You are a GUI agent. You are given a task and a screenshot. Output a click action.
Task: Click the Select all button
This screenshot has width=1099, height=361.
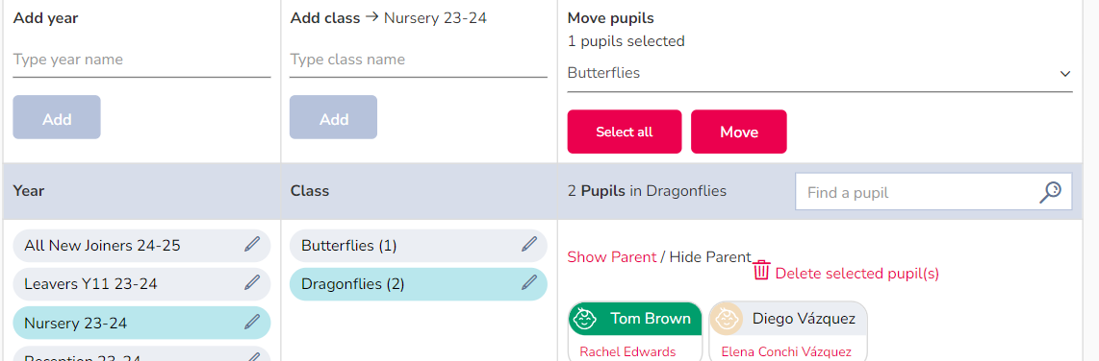625,132
